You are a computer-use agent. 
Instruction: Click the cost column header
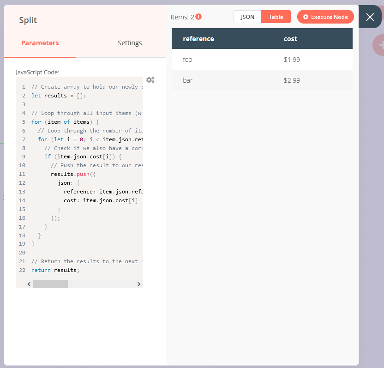[x=290, y=39]
